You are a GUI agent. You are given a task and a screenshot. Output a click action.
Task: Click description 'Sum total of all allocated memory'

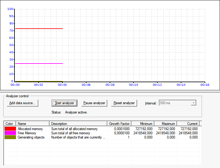(74, 129)
